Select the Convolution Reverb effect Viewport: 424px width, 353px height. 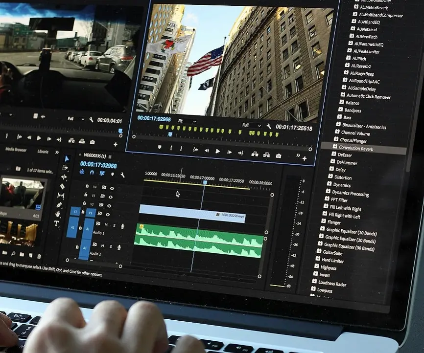[x=355, y=148]
